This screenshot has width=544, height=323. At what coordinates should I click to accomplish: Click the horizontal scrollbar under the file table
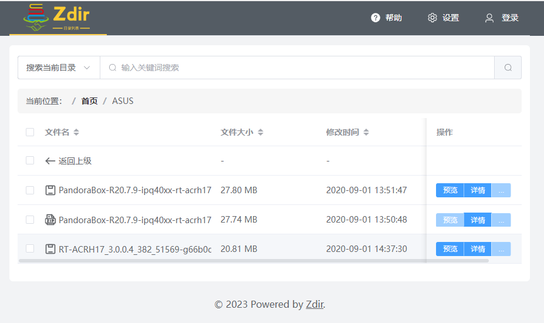click(254, 260)
